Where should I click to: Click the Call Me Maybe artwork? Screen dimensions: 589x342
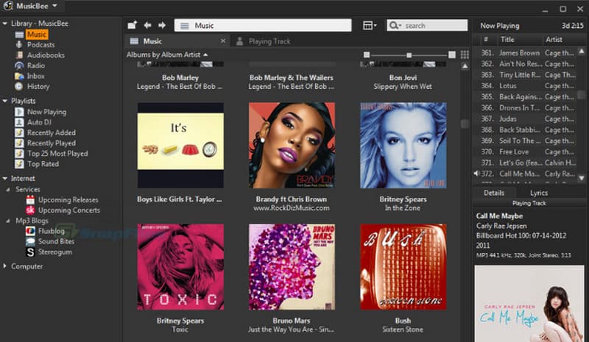529,304
